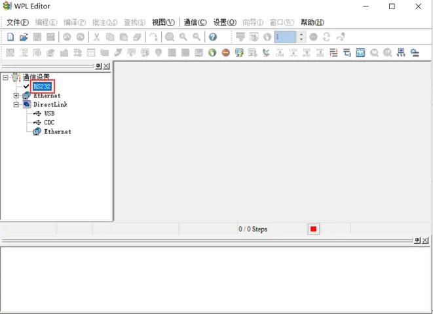Click the blue question mark help icon
Viewport: 433px width, 314px height.
click(213, 37)
